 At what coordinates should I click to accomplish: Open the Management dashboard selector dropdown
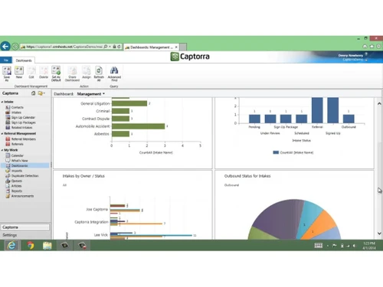(x=91, y=94)
